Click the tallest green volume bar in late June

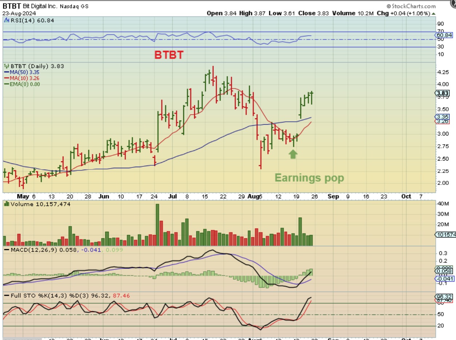tap(157, 225)
